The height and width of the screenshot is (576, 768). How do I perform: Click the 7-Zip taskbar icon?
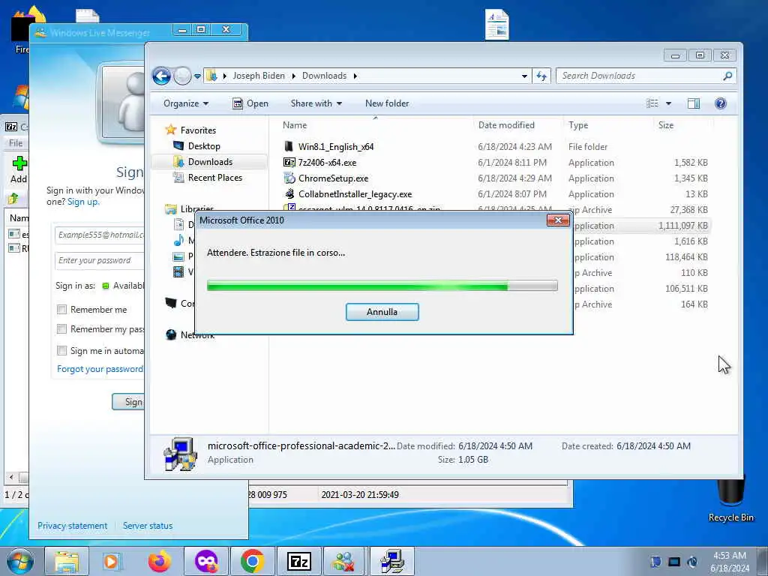point(298,561)
